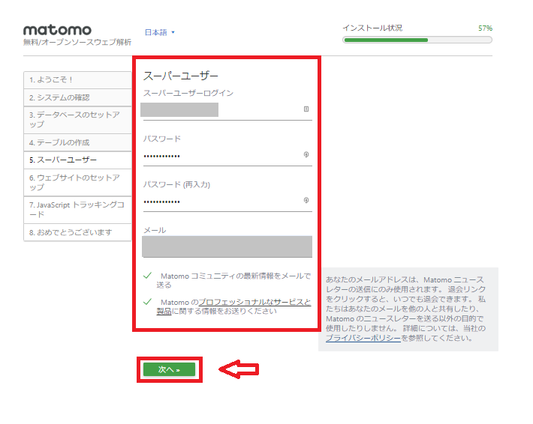Click the key icon in the パスワード field
The height and width of the screenshot is (424, 533).
pyautogui.click(x=306, y=154)
